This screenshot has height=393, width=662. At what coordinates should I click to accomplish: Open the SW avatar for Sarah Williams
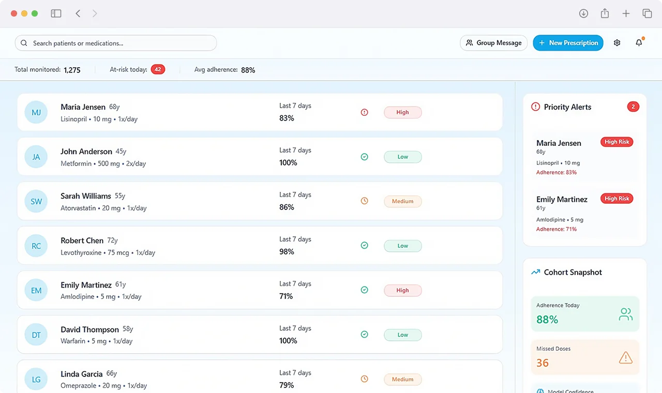36,201
